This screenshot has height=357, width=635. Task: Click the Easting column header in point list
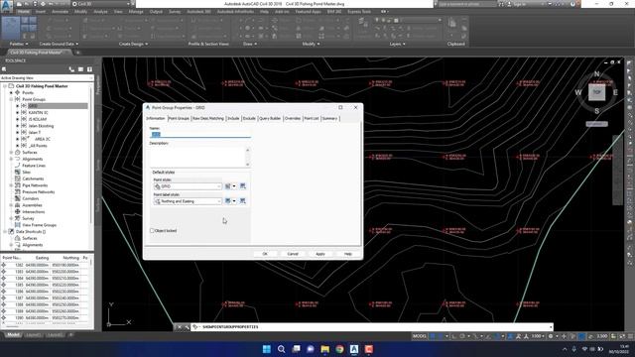[x=42, y=258]
